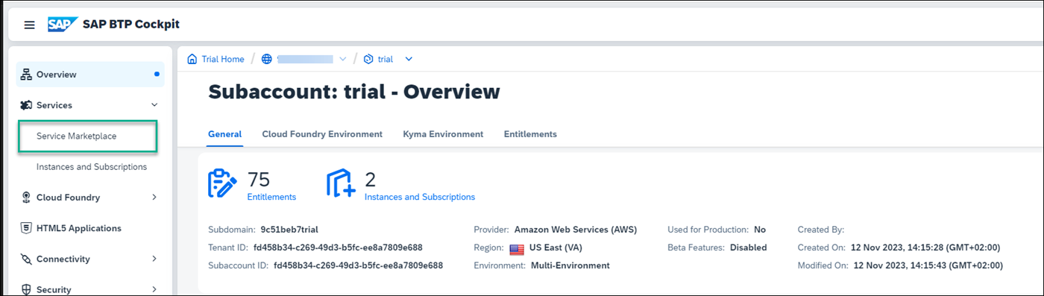Click the Subaccount: trial - Overview heading
The image size is (1044, 296).
[x=354, y=92]
